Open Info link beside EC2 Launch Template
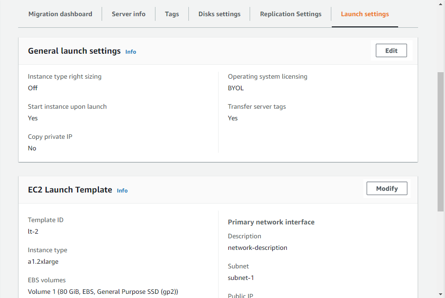 (122, 191)
